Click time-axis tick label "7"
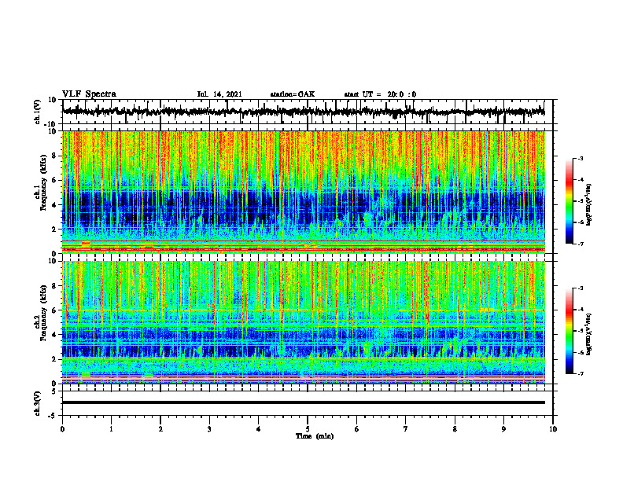The width and height of the screenshot is (623, 481). click(x=406, y=429)
